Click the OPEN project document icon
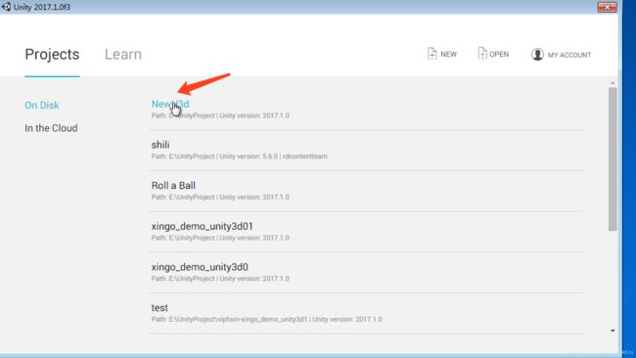This screenshot has height=358, width=636. tap(481, 54)
